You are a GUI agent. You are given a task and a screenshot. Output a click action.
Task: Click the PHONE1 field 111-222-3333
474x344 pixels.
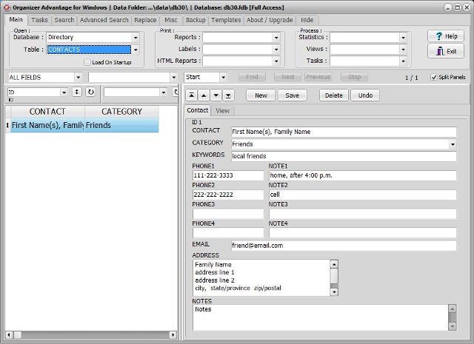point(228,176)
